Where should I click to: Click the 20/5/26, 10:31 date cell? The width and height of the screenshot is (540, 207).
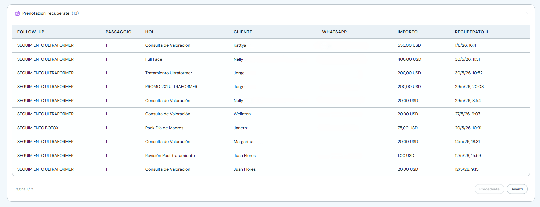pos(468,128)
